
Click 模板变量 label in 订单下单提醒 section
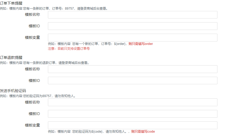pos(32,37)
